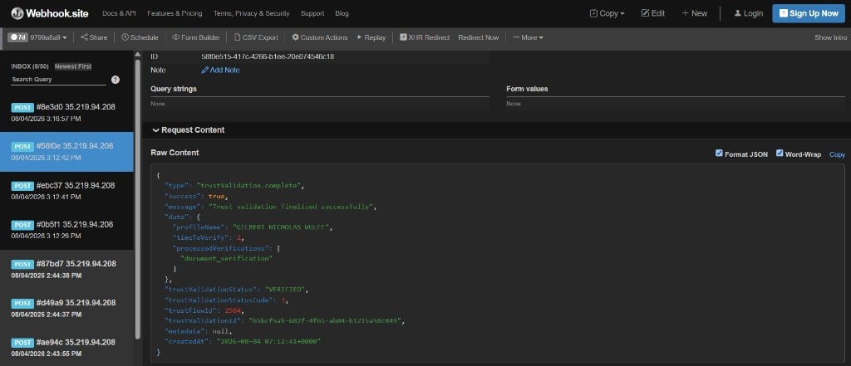Viewport: 851px width, 366px height.
Task: Click the inbox sidebar scrollbar
Action: (x=138, y=198)
